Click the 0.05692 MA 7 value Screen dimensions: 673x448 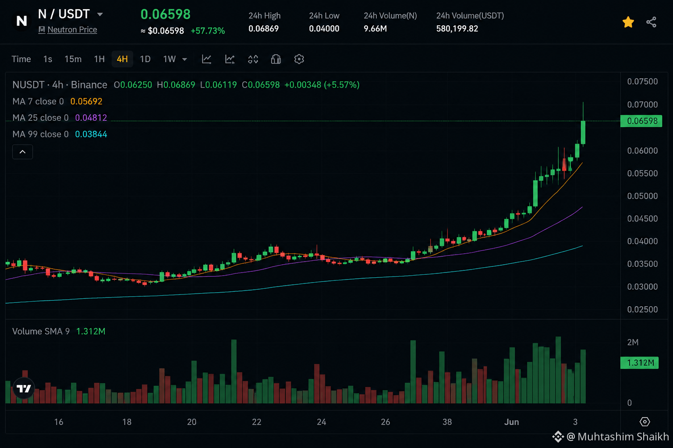pyautogui.click(x=86, y=101)
